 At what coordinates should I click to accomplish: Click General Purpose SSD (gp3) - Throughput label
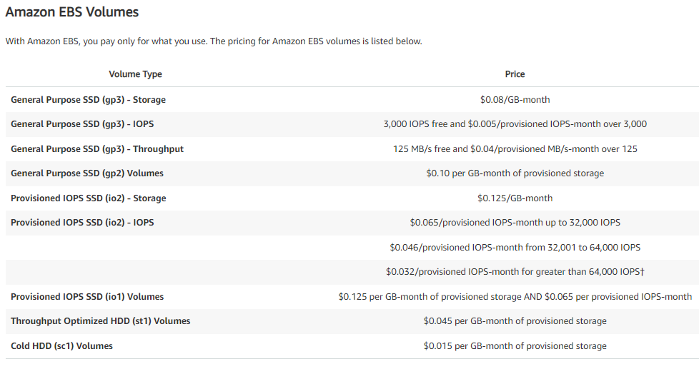click(x=97, y=149)
